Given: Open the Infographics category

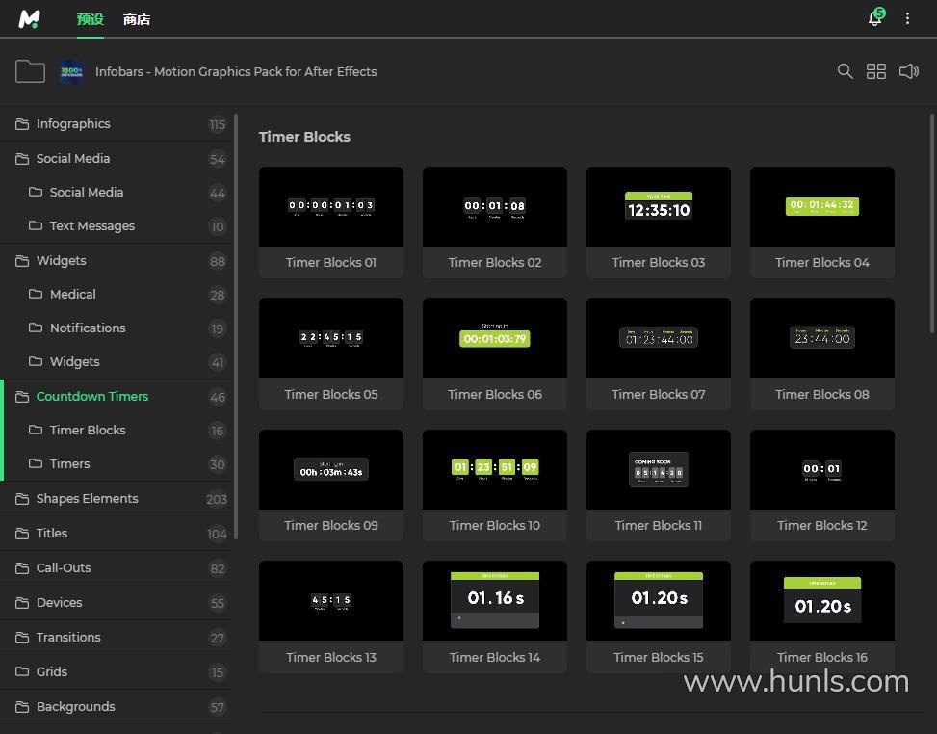Looking at the screenshot, I should 117,123.
